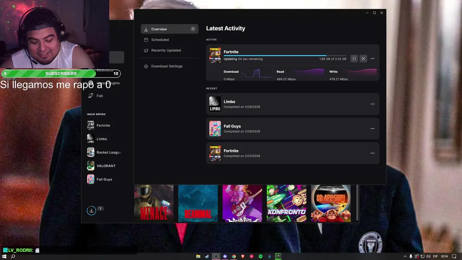Open the Dead Pets game tile

[242, 203]
